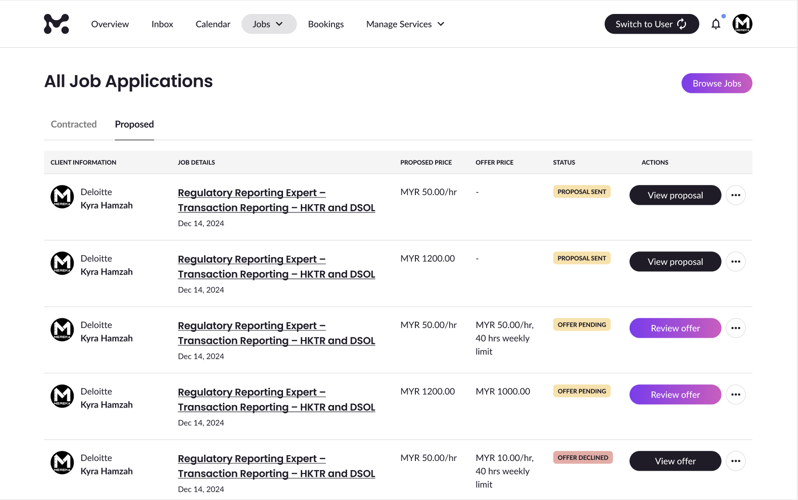Open more options for the MYR 1000.00 offer row

[x=735, y=395]
